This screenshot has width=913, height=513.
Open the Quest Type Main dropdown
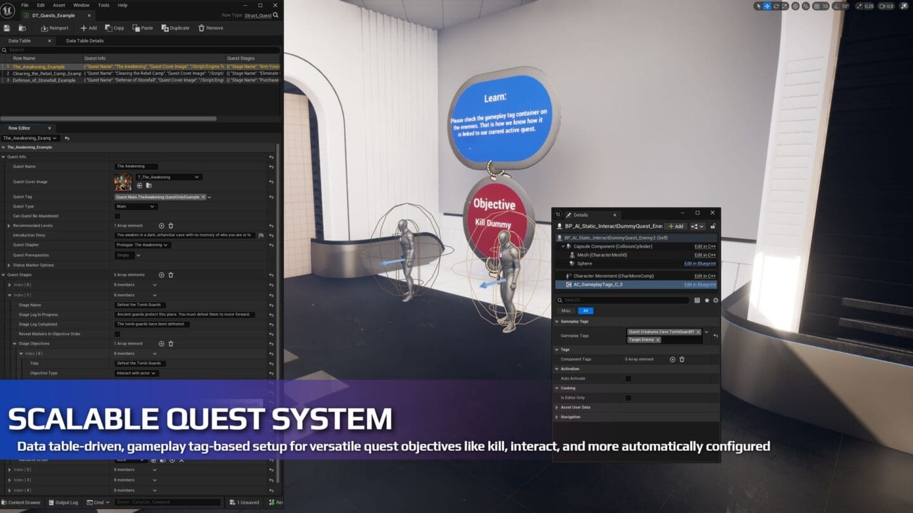[135, 206]
